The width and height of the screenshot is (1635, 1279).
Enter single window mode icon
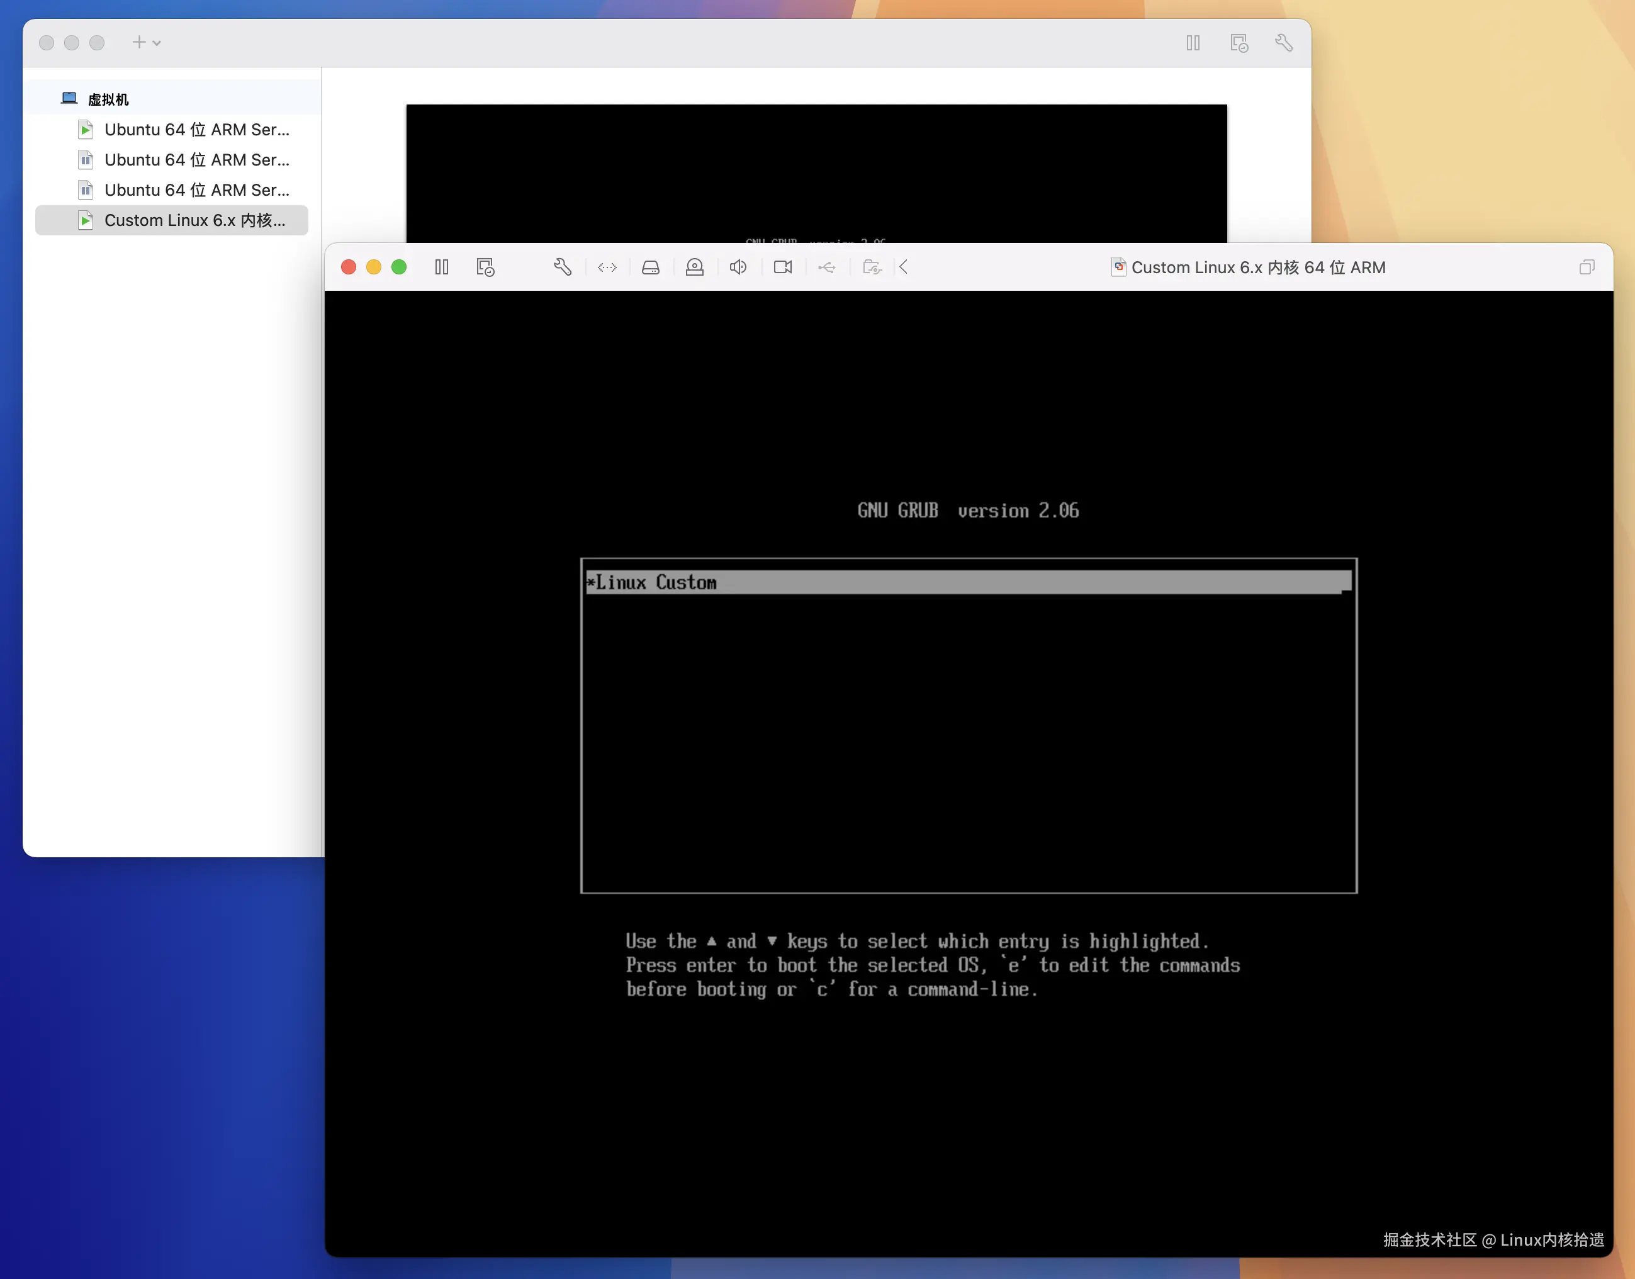pyautogui.click(x=1587, y=268)
